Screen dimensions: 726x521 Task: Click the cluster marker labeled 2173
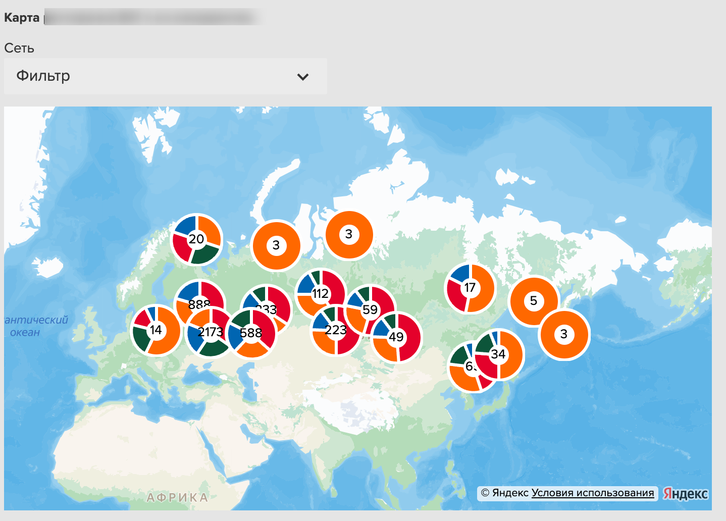pyautogui.click(x=211, y=332)
